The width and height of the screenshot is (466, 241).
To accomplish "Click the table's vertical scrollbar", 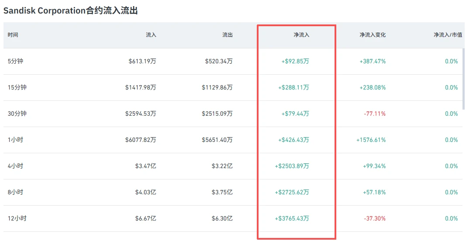I will click(464, 79).
